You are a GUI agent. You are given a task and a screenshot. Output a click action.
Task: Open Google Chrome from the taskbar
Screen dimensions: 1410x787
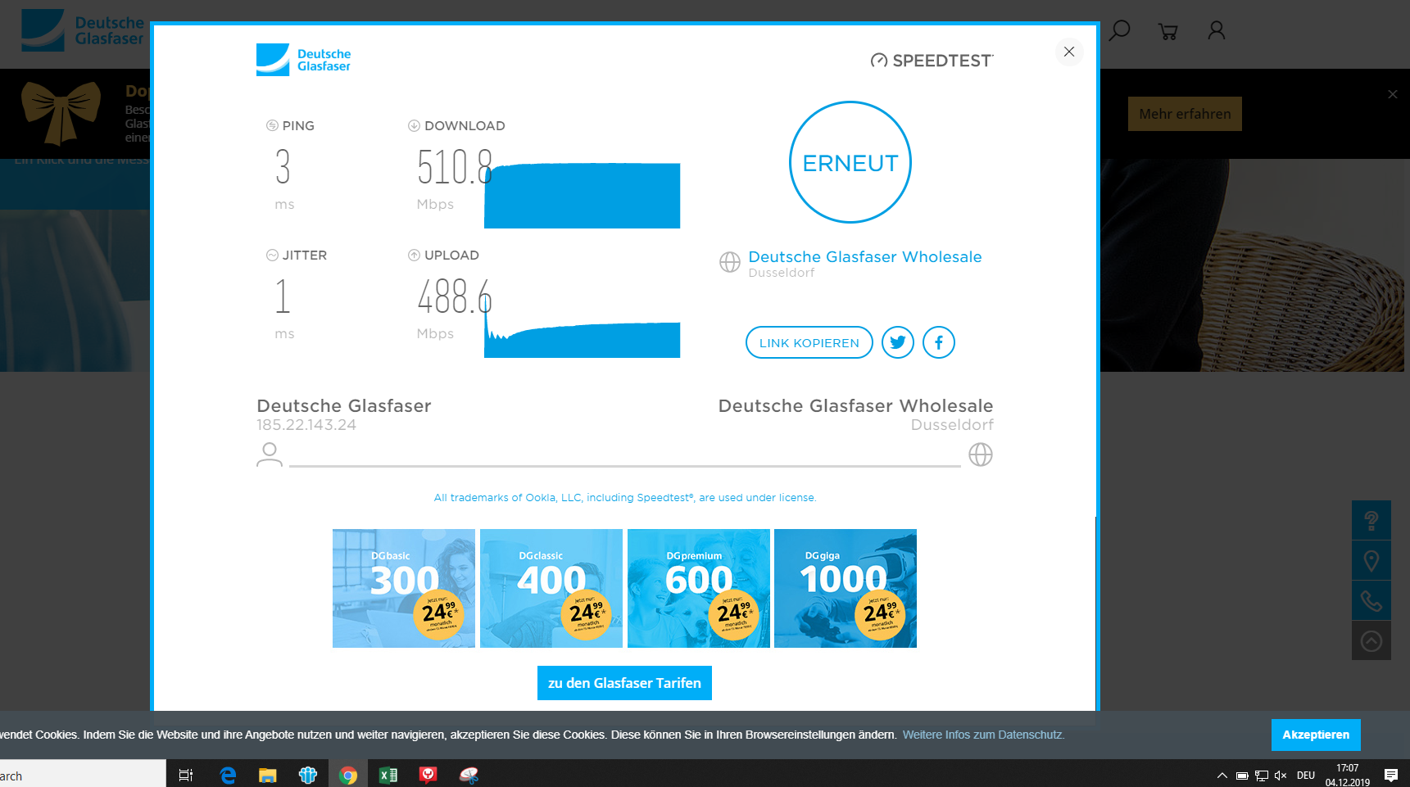click(x=348, y=775)
